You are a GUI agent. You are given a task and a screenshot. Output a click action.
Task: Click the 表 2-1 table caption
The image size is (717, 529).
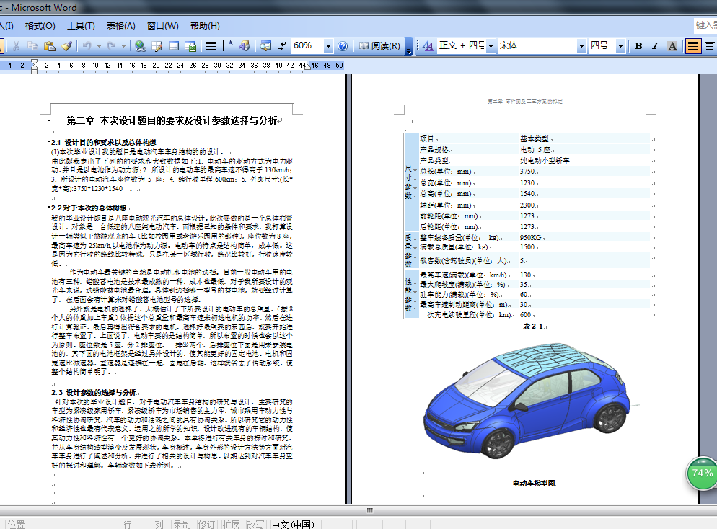tap(533, 326)
